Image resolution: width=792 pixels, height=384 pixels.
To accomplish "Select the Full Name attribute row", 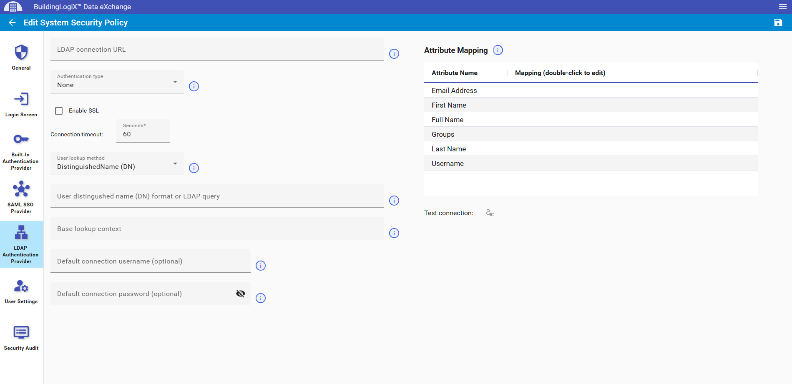I will [x=591, y=120].
